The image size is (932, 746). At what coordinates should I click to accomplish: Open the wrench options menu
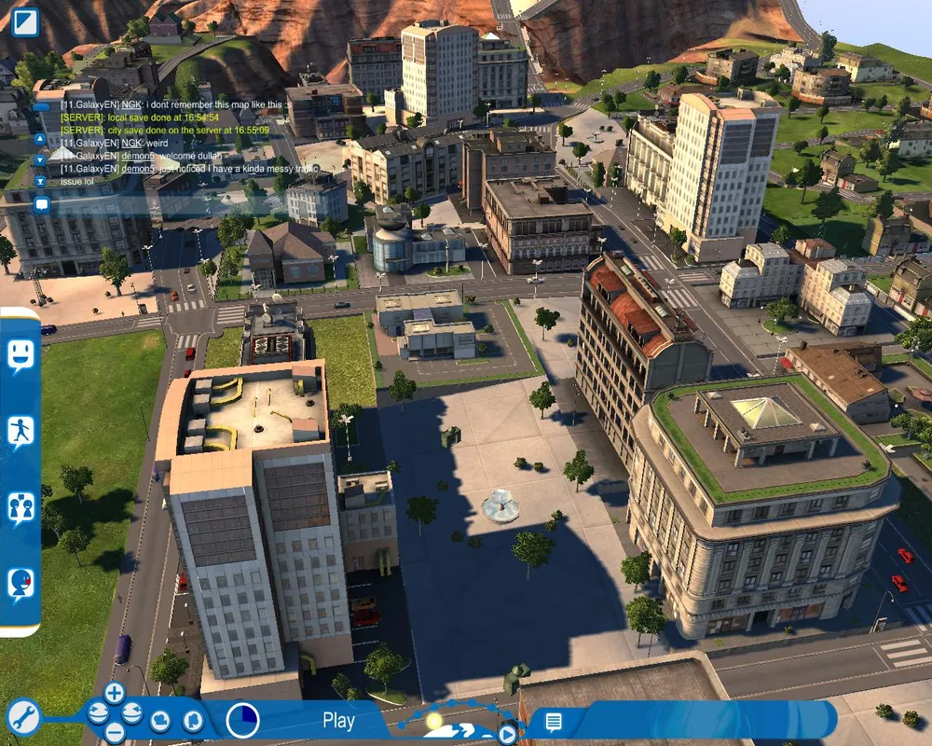click(23, 717)
